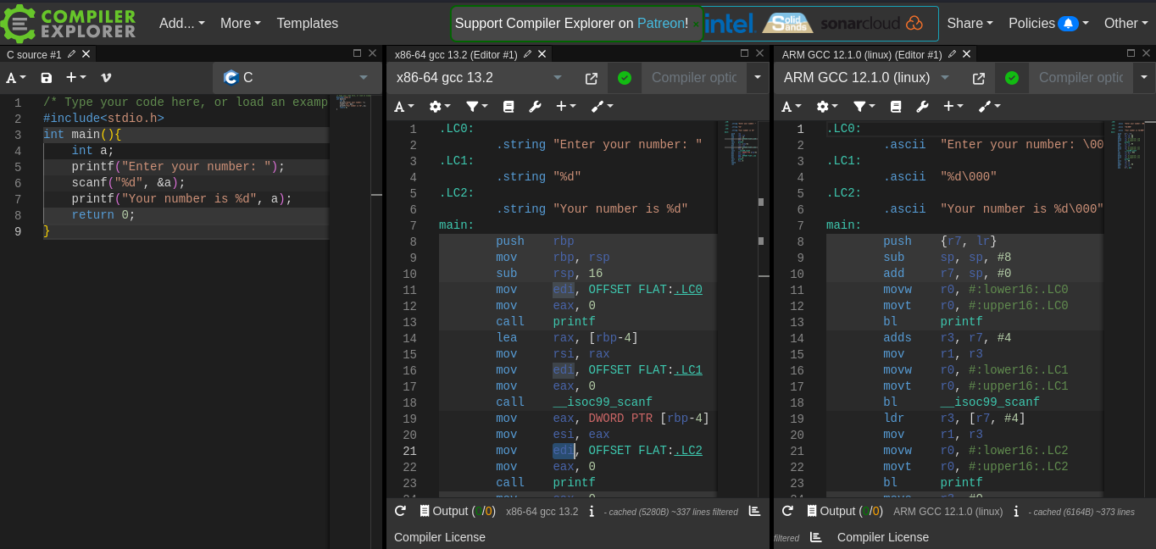Open the wrench overrides icon in ARM GCC pane
The image size is (1156, 549).
coord(922,107)
